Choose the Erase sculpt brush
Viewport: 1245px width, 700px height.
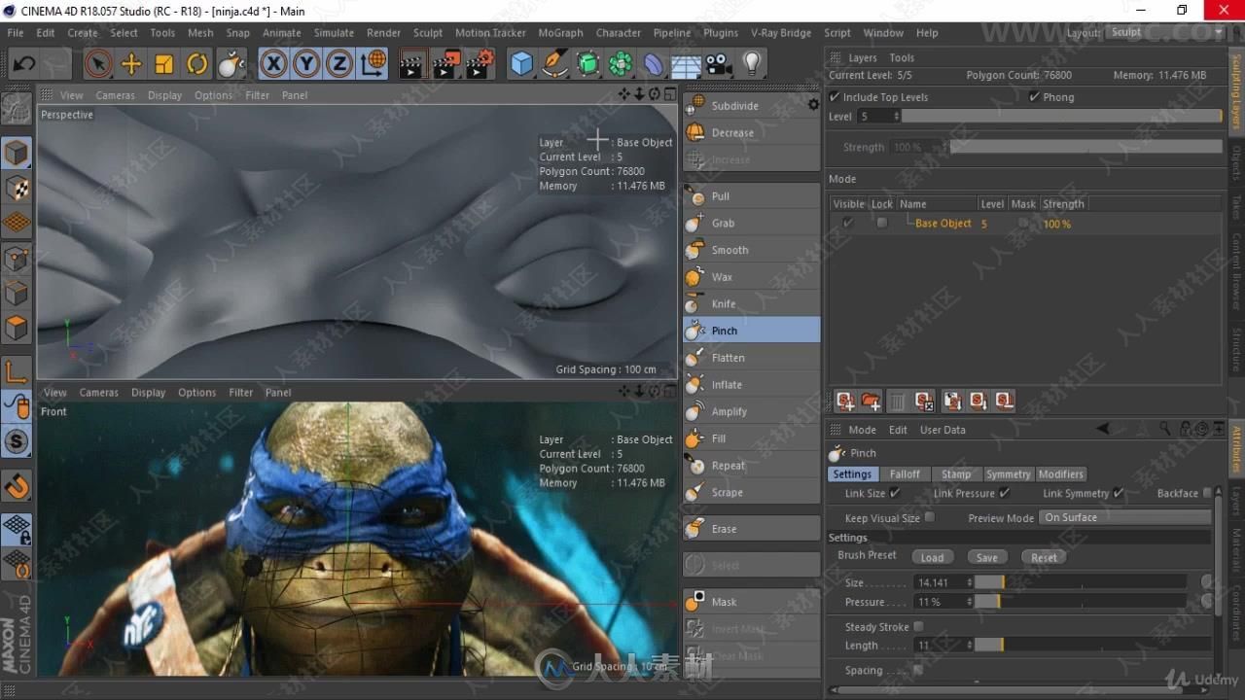752,529
